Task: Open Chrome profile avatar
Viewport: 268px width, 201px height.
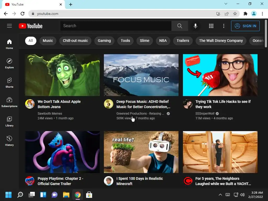Action: pyautogui.click(x=254, y=14)
